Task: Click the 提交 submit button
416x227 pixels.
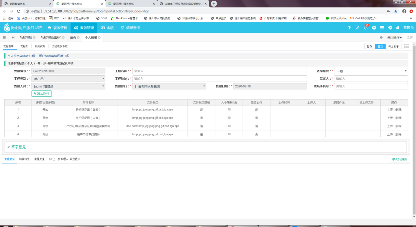Action: pos(380,47)
